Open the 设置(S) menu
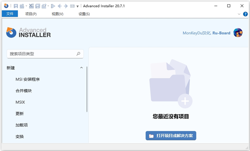 (84, 14)
